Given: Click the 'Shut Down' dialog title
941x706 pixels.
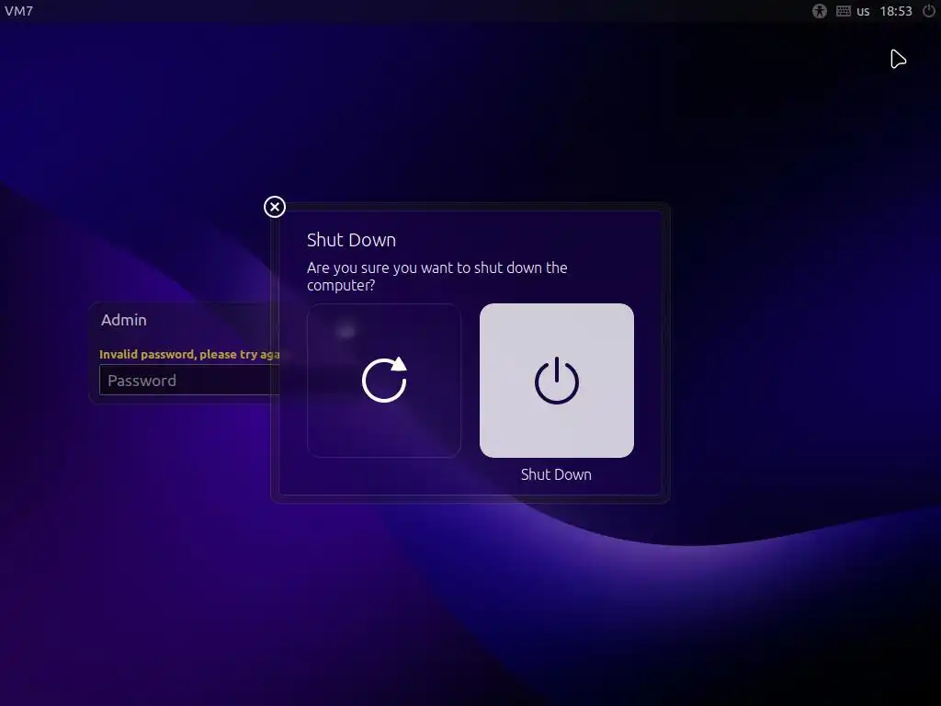Looking at the screenshot, I should click(351, 240).
